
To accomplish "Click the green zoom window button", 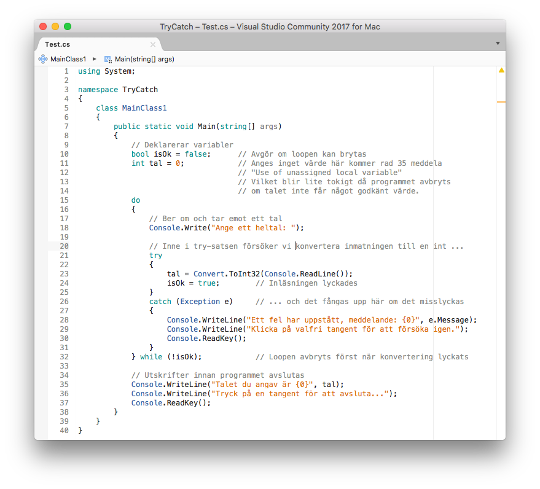I will (68, 26).
